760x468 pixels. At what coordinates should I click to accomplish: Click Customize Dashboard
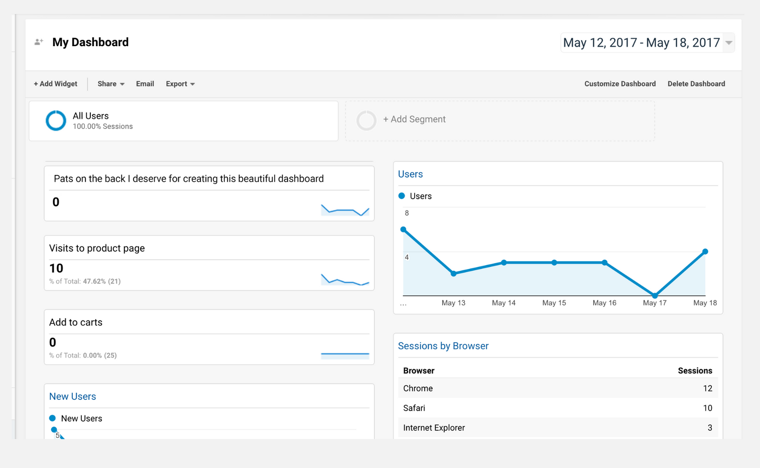coord(620,84)
